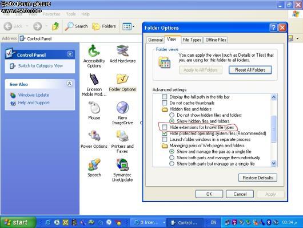Click the Bluetooth tray icon

(269, 222)
